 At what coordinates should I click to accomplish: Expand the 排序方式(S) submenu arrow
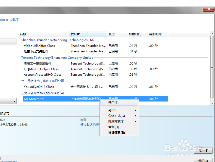(136, 121)
